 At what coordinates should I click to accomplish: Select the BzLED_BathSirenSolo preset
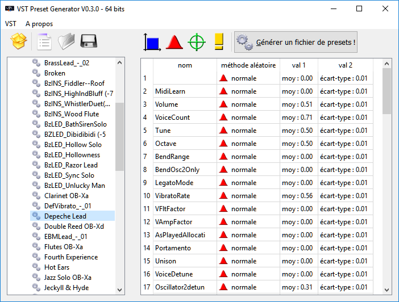point(76,124)
